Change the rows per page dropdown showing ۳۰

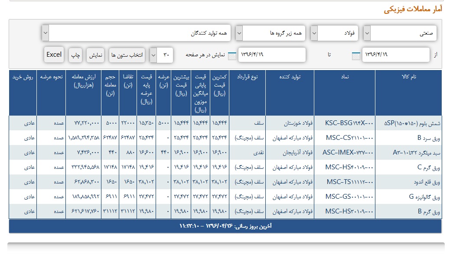153,55
